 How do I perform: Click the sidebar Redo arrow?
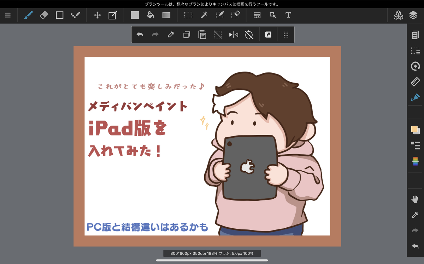pyautogui.click(x=415, y=230)
